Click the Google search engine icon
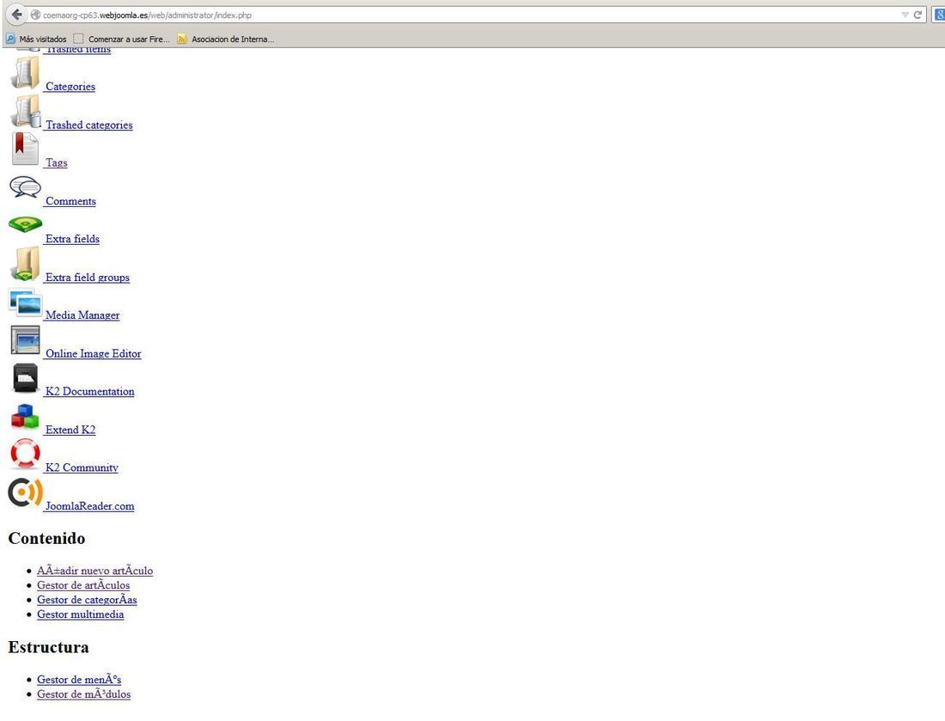Image resolution: width=945 pixels, height=721 pixels. tap(939, 15)
